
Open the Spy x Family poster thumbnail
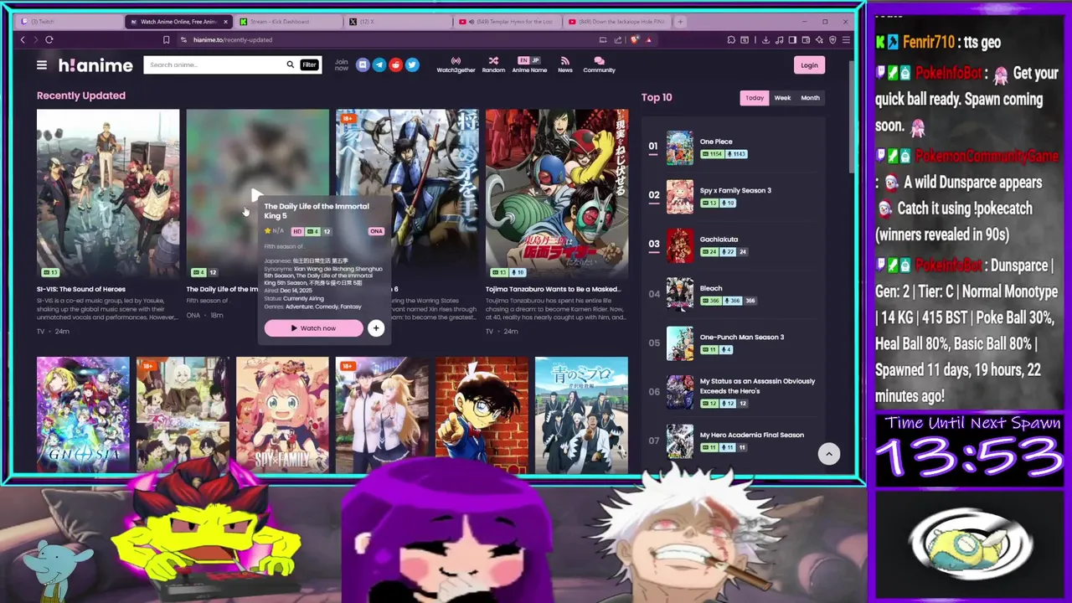pyautogui.click(x=282, y=415)
